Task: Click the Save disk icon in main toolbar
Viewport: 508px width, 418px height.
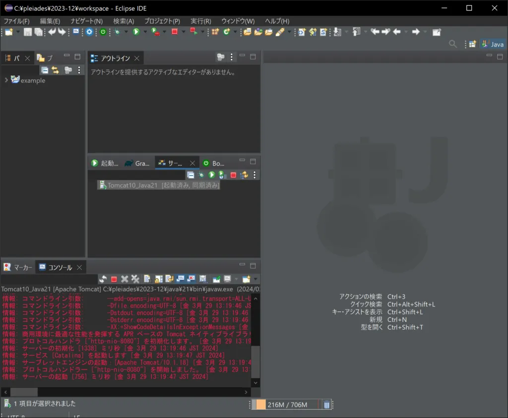Action: 28,32
